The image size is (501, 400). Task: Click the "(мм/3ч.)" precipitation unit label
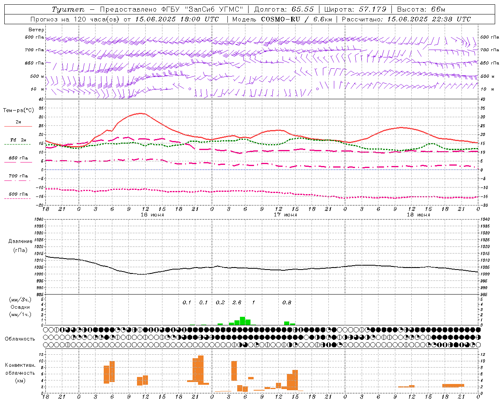pyautogui.click(x=20, y=300)
